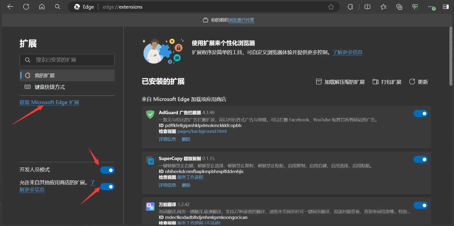Click the sidebar toggle icon at far right of toolbar
Image resolution: width=454 pixels, height=226 pixels.
coord(446,7)
